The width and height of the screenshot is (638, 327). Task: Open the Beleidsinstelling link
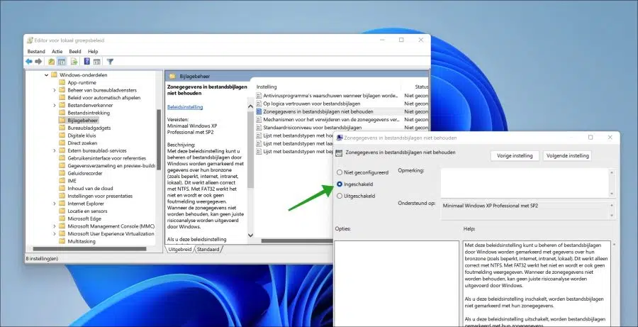[x=185, y=107]
